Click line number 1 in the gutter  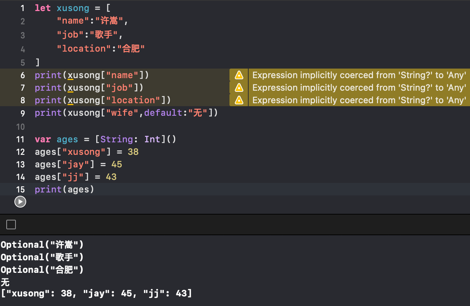tap(22, 8)
